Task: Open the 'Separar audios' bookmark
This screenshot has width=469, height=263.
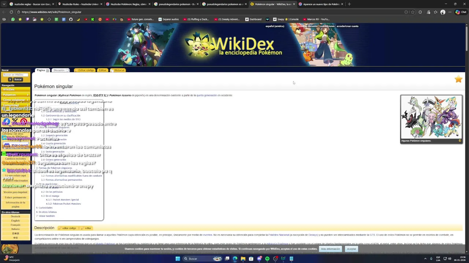Action: click(x=169, y=19)
